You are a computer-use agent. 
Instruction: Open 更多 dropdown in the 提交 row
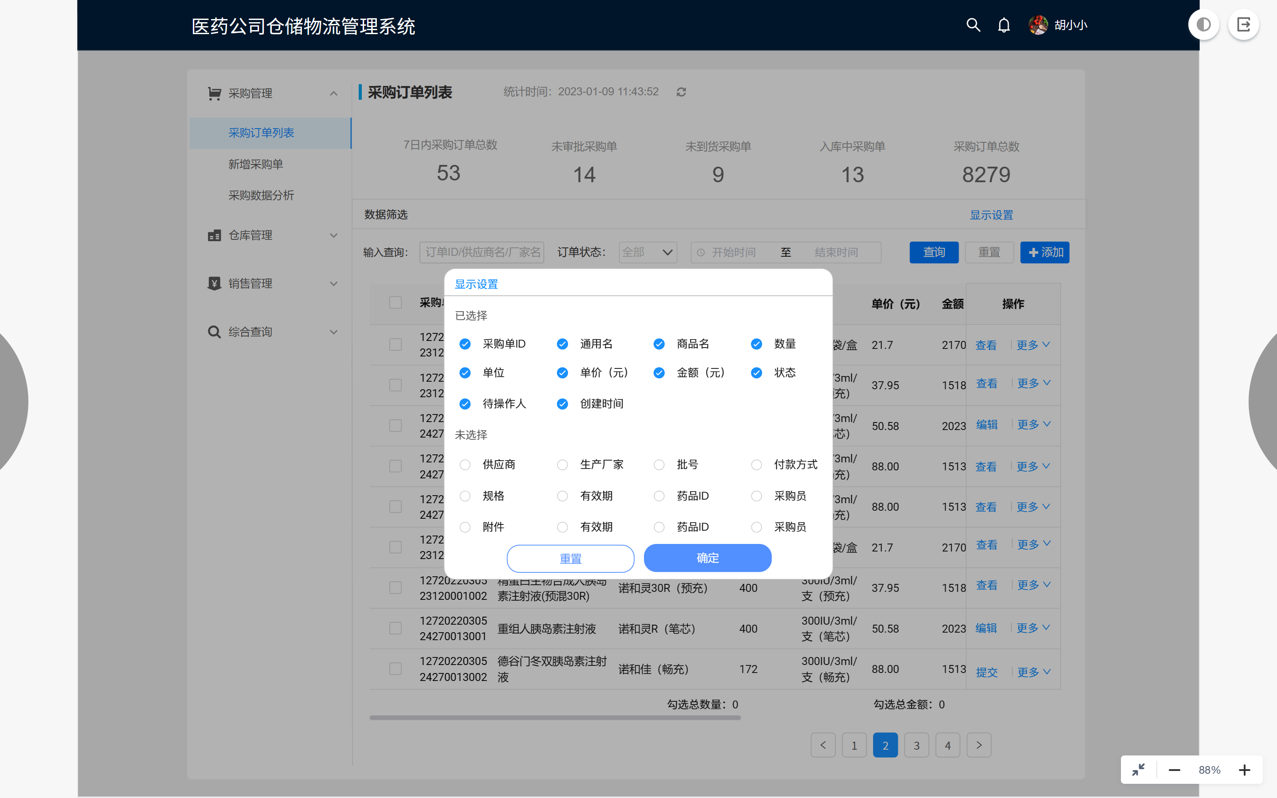click(x=1034, y=673)
